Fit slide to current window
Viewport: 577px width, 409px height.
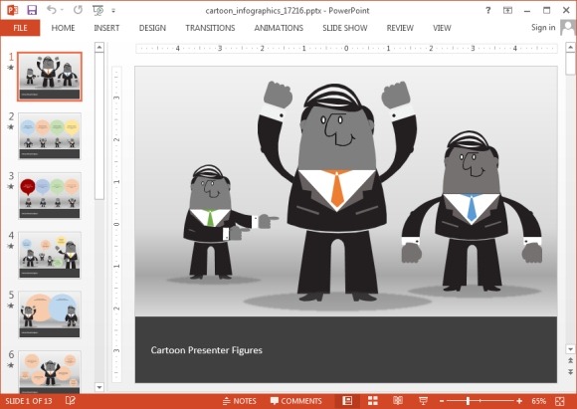point(560,401)
